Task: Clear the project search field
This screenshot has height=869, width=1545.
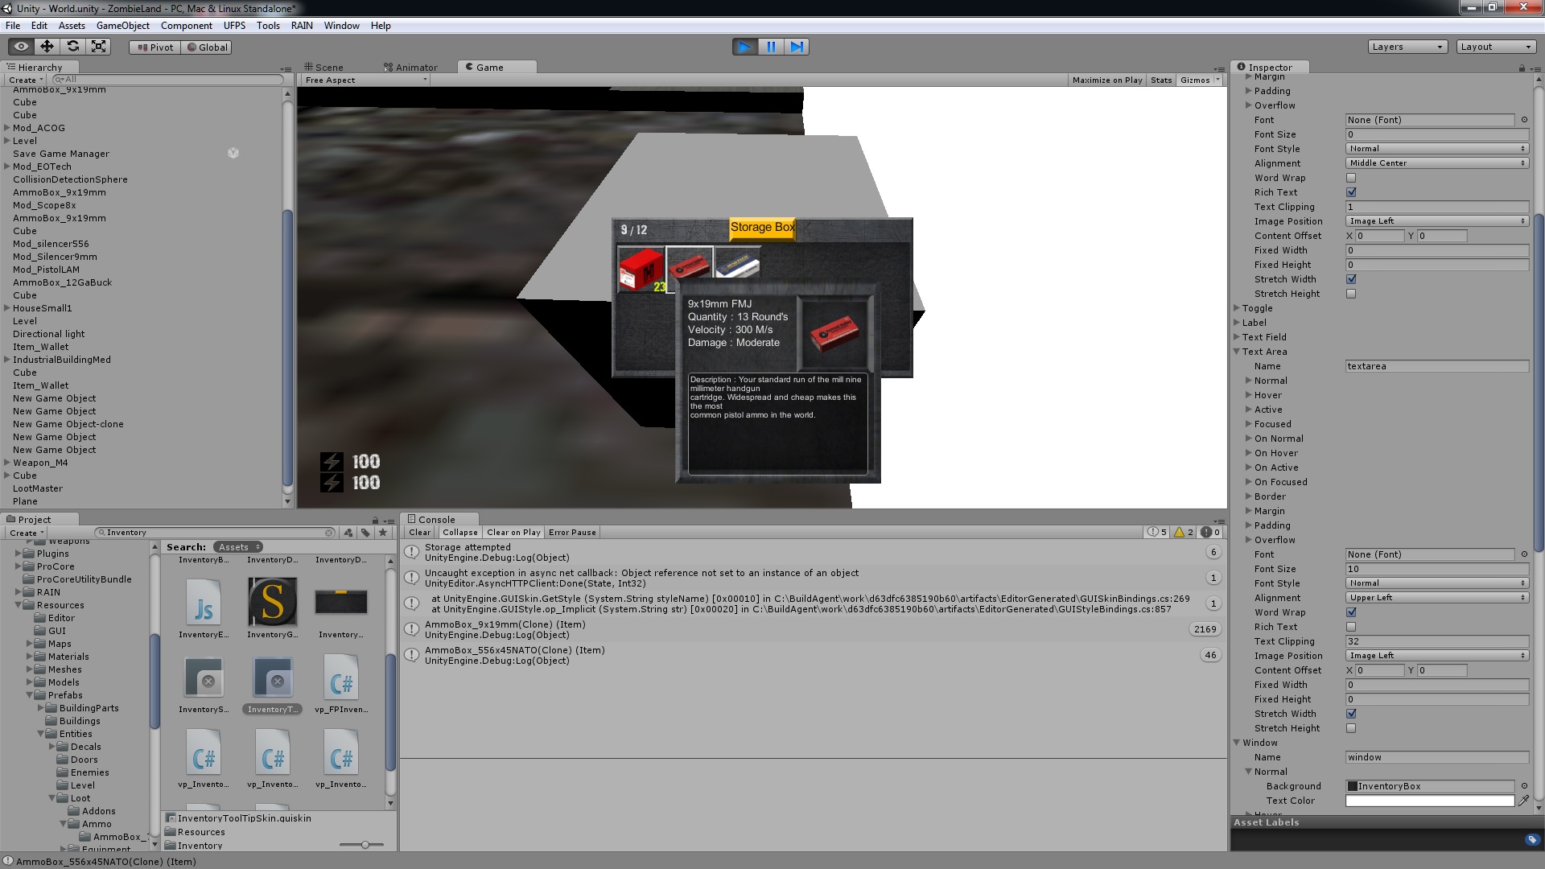Action: pos(329,533)
